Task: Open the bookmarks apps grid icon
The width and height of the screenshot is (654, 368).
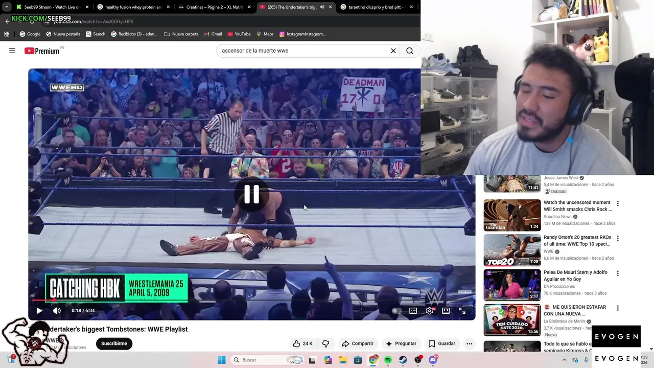Action: tap(7, 34)
